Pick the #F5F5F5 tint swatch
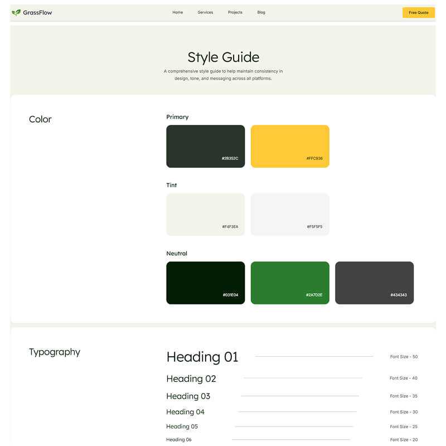 pyautogui.click(x=290, y=215)
